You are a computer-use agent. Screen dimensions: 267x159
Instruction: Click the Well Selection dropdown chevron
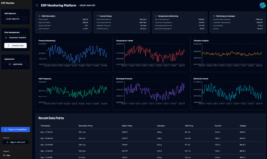(24, 19)
